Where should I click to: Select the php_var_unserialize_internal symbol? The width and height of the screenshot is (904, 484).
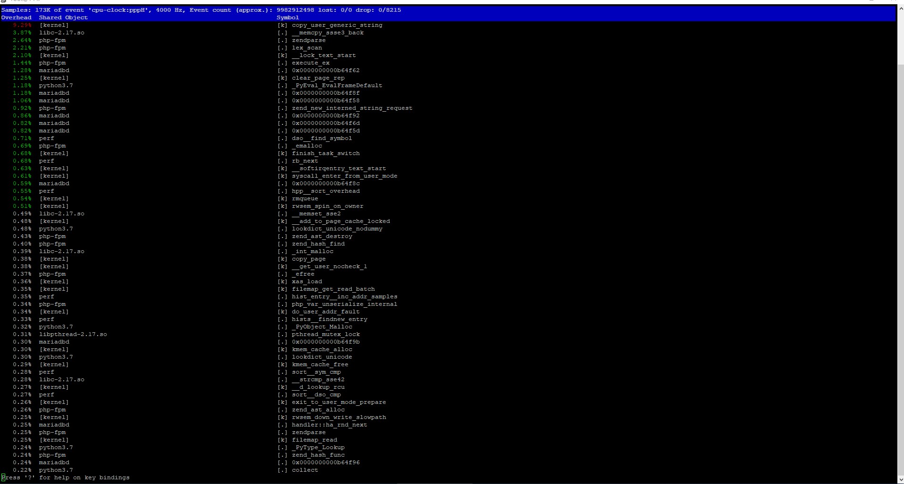coord(345,304)
